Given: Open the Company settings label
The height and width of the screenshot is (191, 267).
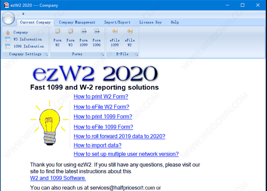Looking at the screenshot, I should pos(20,33).
